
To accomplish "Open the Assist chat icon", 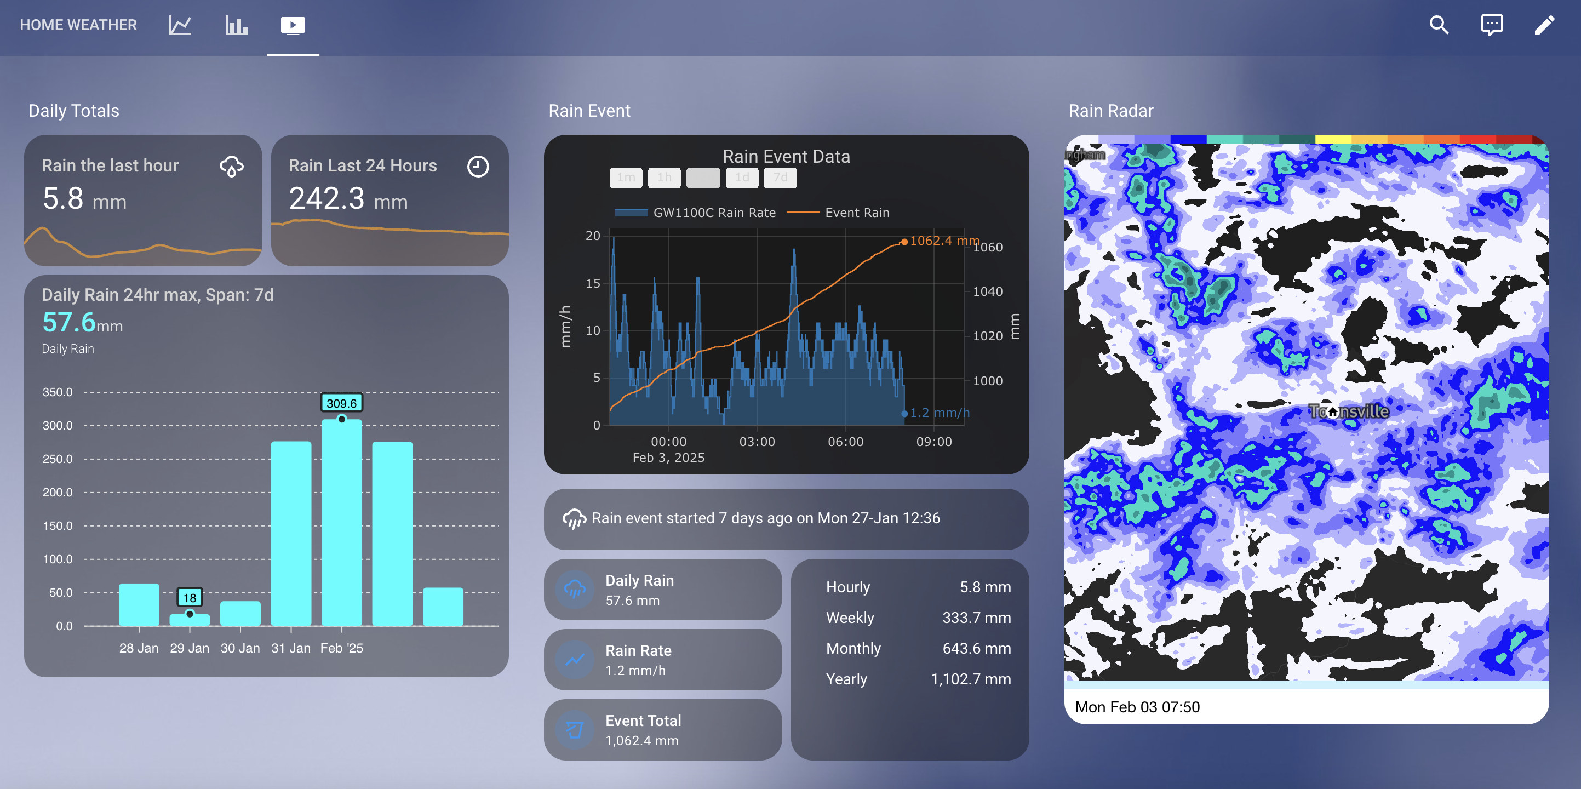I will [x=1491, y=25].
